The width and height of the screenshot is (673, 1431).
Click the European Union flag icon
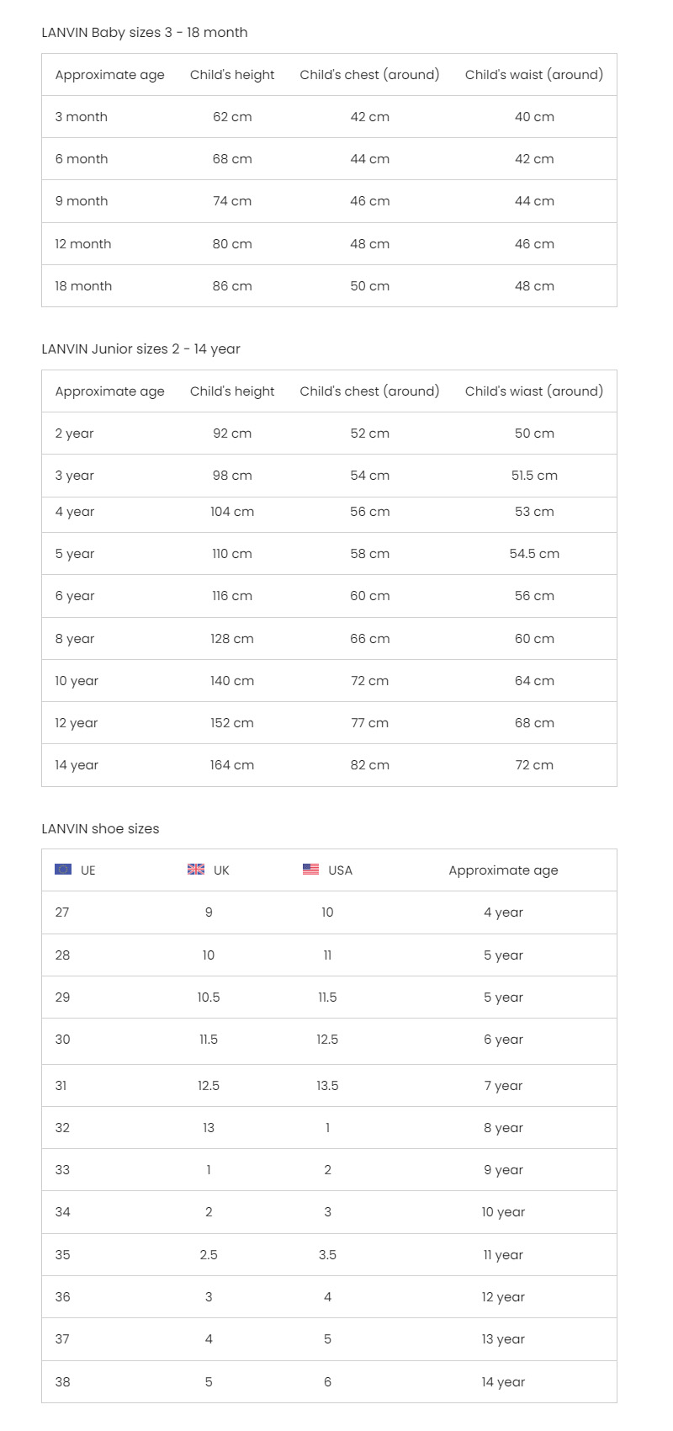click(63, 870)
